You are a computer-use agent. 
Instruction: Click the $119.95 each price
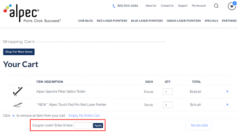coord(149,92)
